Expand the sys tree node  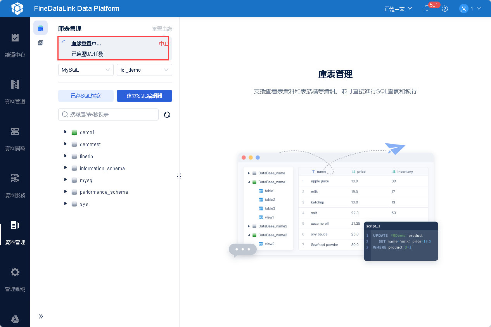click(x=66, y=204)
